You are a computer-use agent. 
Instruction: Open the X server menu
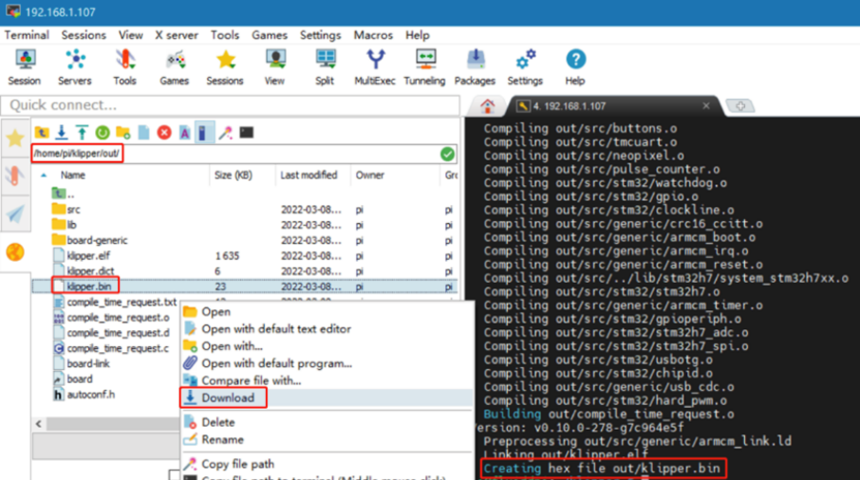point(177,35)
